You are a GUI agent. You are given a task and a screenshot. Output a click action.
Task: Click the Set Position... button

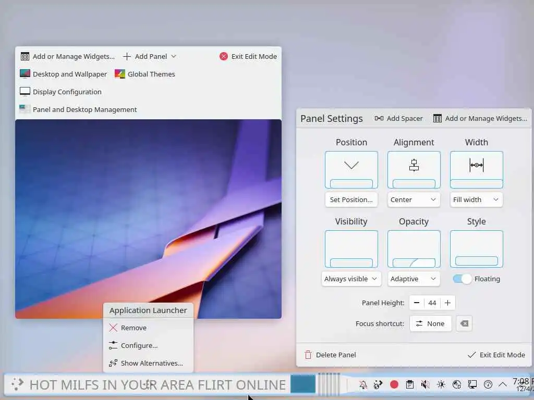[351, 199]
